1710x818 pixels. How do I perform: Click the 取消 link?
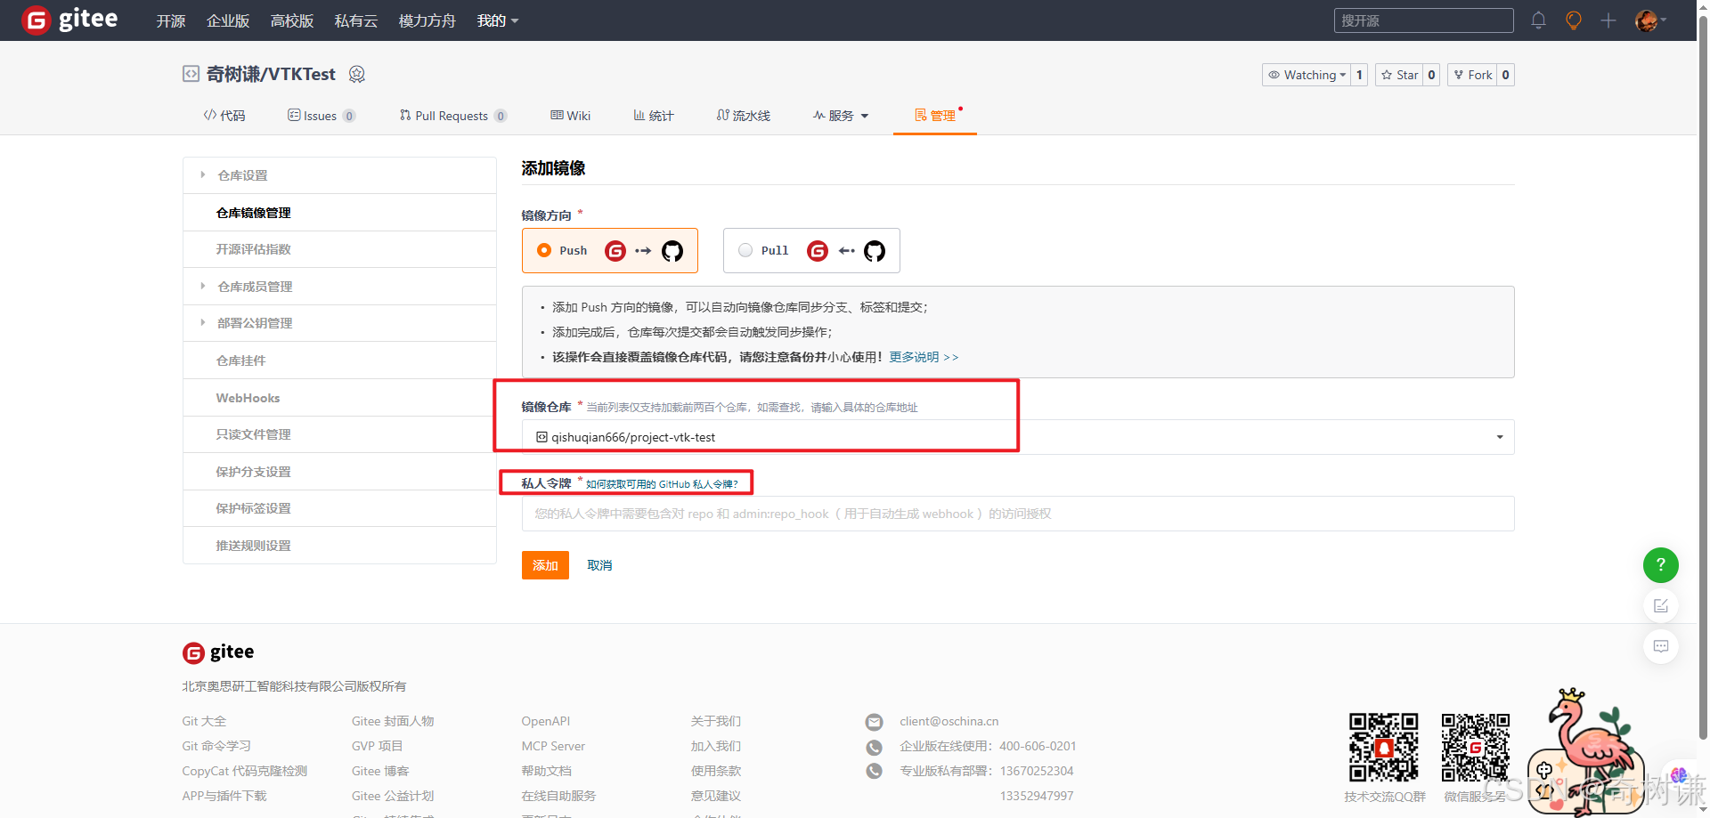[x=599, y=565]
